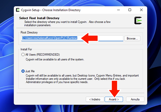Close the Cygwin Setup dialog

point(141,10)
